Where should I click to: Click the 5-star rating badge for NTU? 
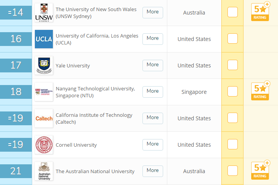(x=260, y=92)
